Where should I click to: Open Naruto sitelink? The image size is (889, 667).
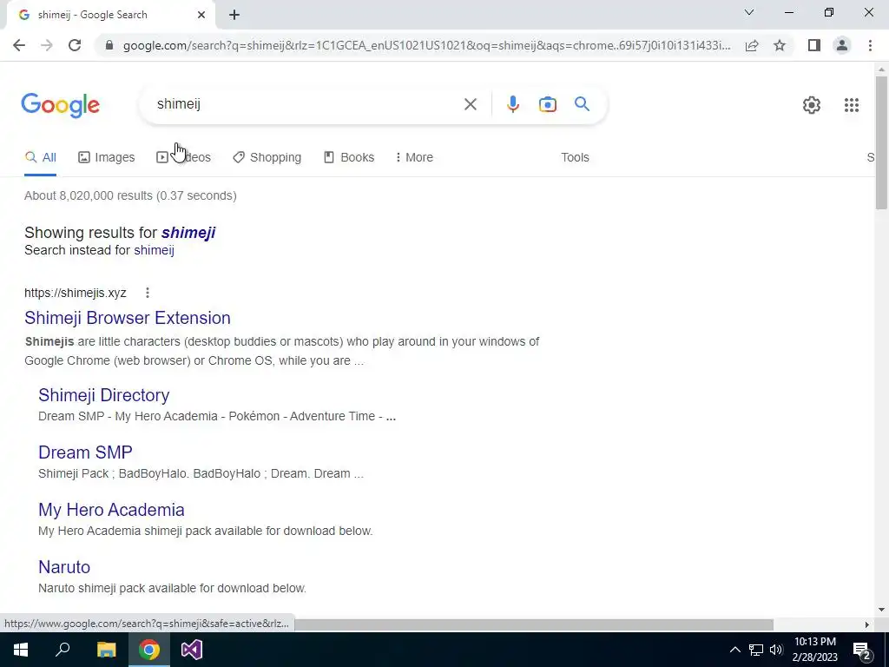[x=64, y=566]
